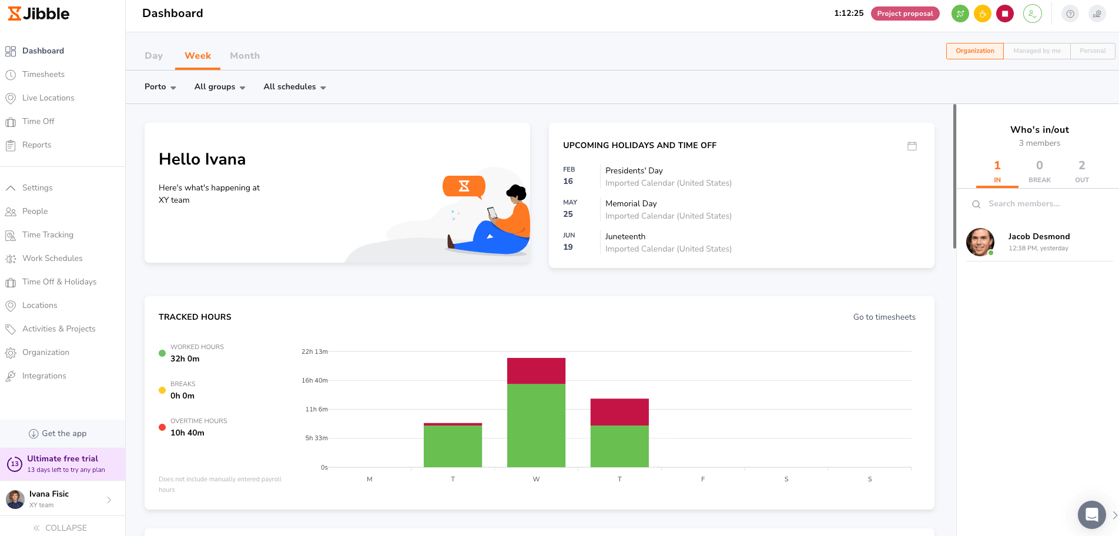Open the help question mark icon
The image size is (1119, 536).
(x=1070, y=14)
